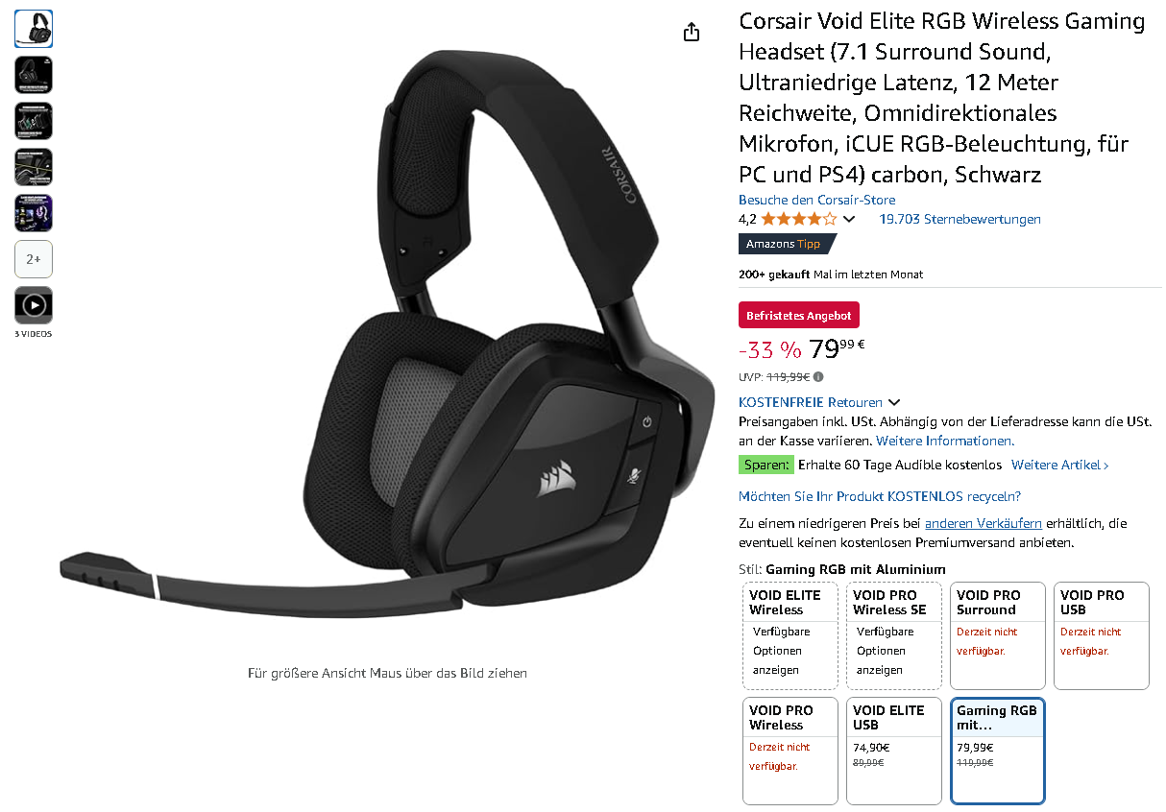Select VOID ELITE Wireless style option
This screenshot has width=1166, height=812.
tap(790, 635)
